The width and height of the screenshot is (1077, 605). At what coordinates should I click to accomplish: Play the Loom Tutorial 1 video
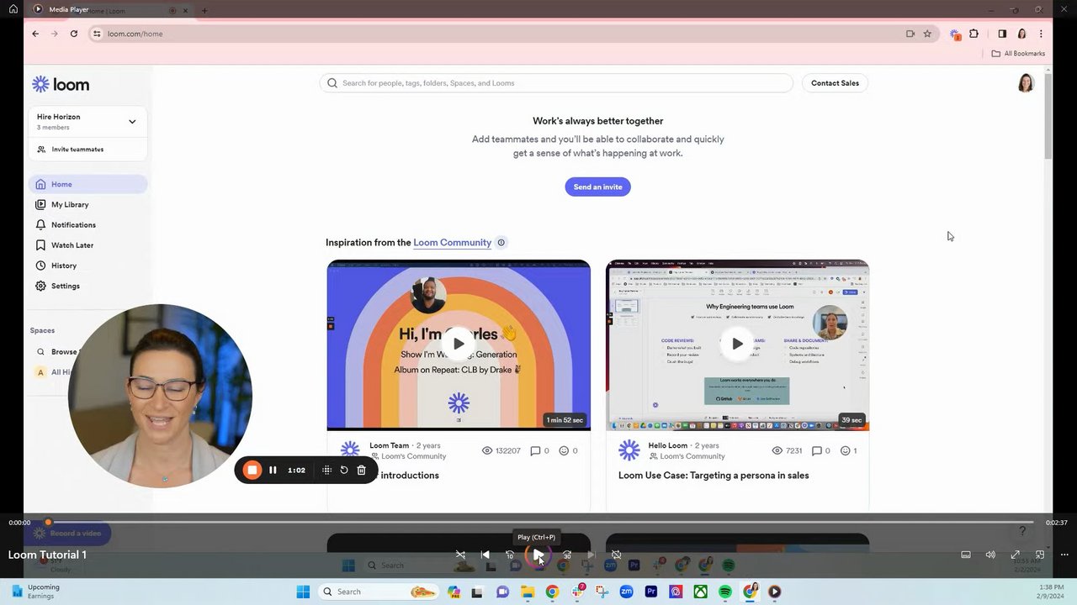click(538, 555)
